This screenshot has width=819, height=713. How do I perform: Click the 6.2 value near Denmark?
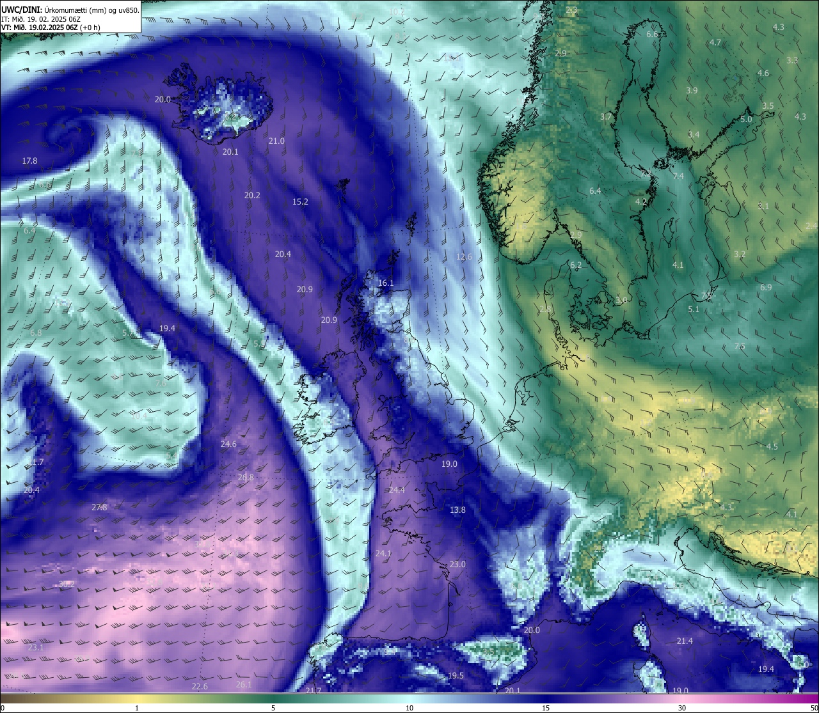(576, 265)
